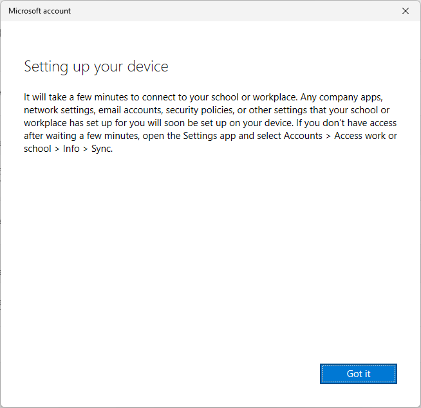421x408 pixels.
Task: Click the Microsoft account title bar text
Action: pyautogui.click(x=39, y=11)
